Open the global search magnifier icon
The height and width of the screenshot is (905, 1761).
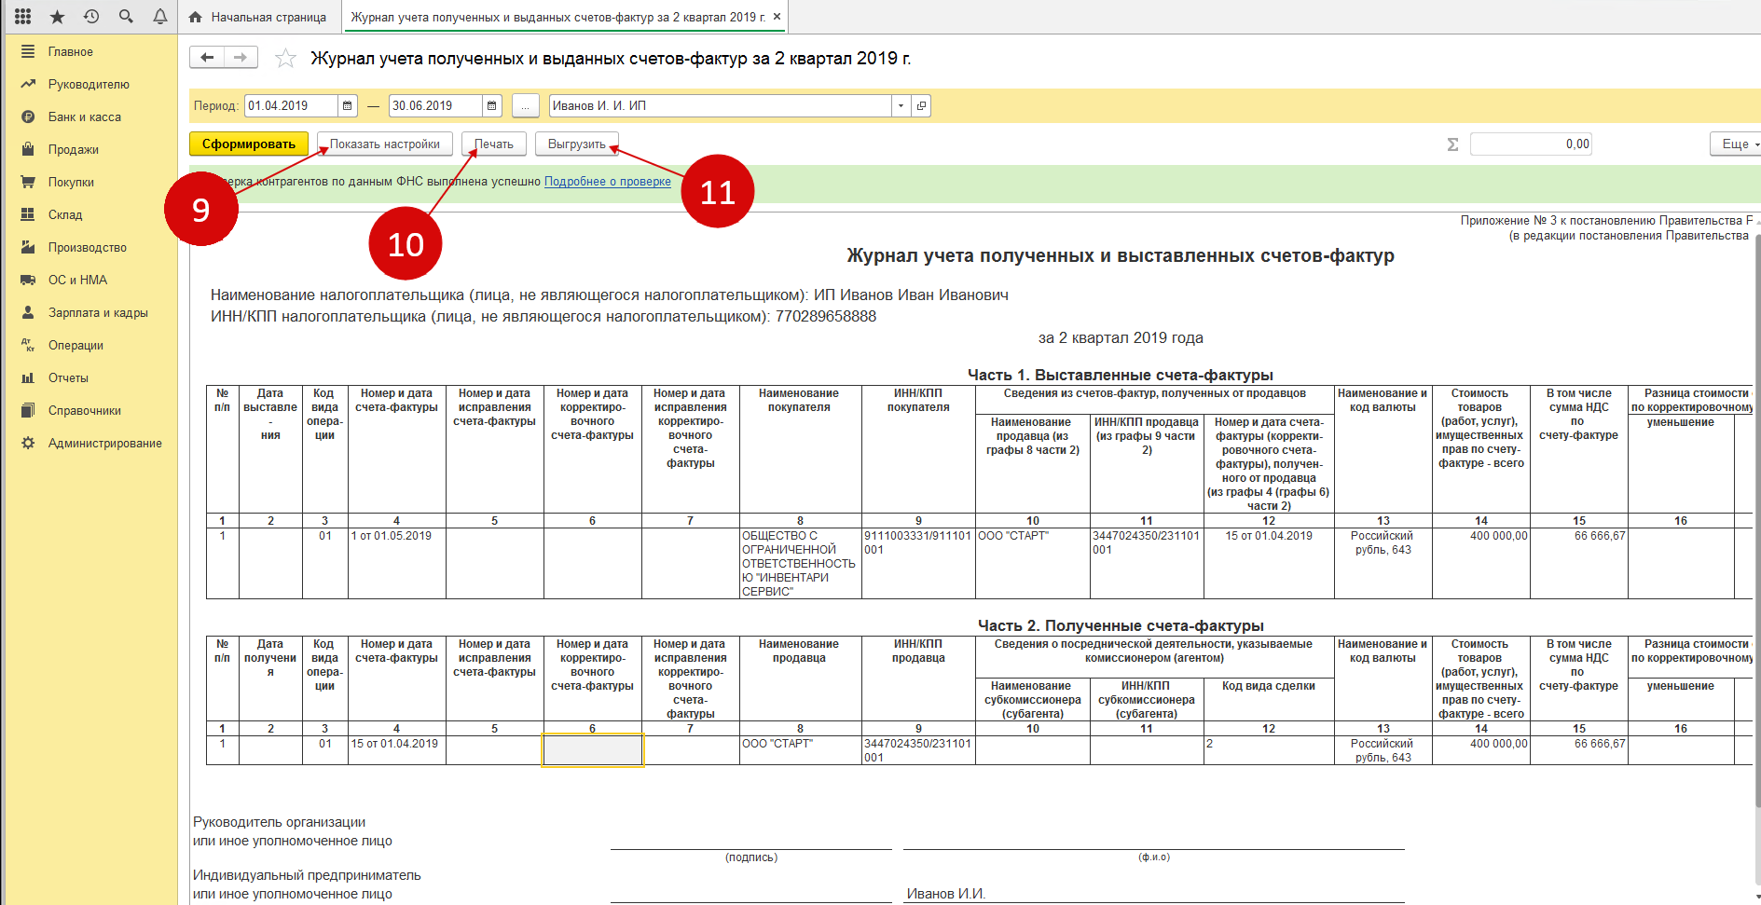126,16
